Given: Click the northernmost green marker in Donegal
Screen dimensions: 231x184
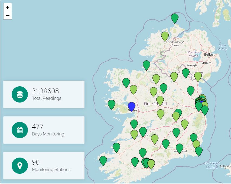Looking at the screenshot, I should (x=175, y=18).
